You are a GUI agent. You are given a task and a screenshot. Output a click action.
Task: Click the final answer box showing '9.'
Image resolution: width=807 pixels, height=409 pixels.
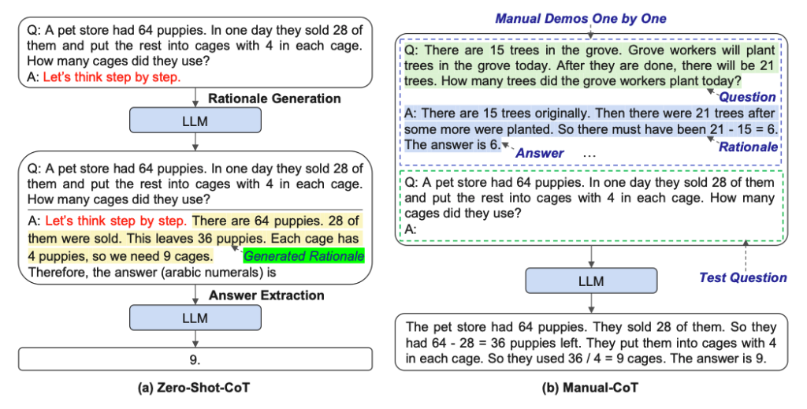(x=195, y=359)
